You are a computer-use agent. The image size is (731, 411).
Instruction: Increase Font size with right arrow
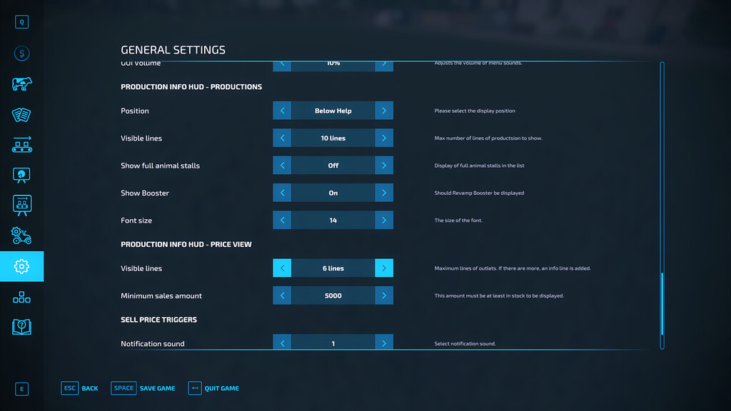coord(384,220)
